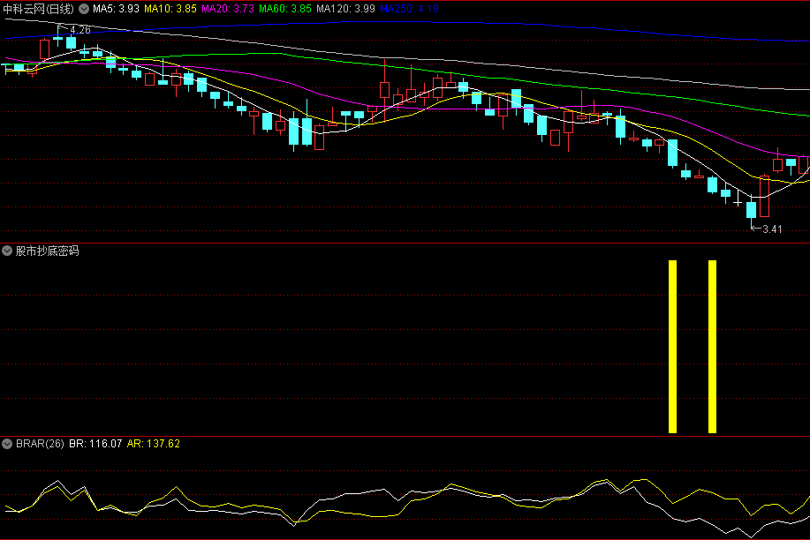Viewport: 810px width, 540px height.
Task: Click the BRAR(26) indicator name
Action: coord(40,444)
